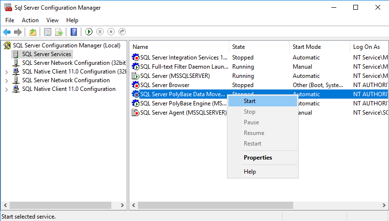Open the Help menu in menu bar

(x=72, y=20)
